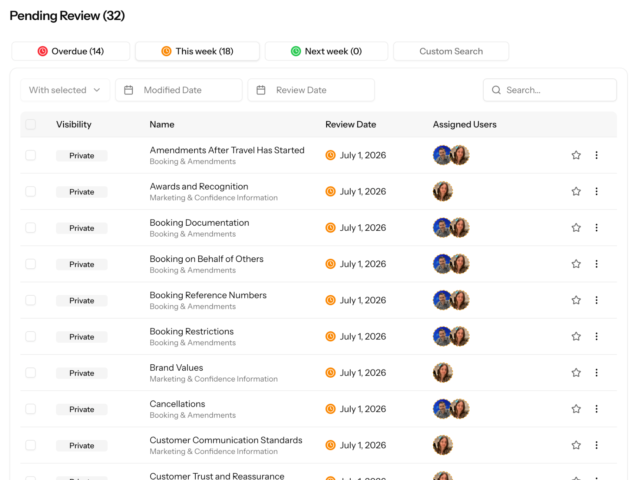This screenshot has width=640, height=480.
Task: Open more options for Booking Restrictions
Action: [596, 337]
